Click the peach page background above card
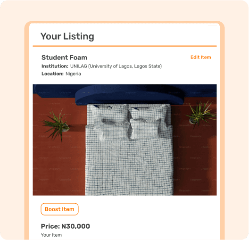Image resolution: width=249 pixels, height=240 pixels. 124,10
